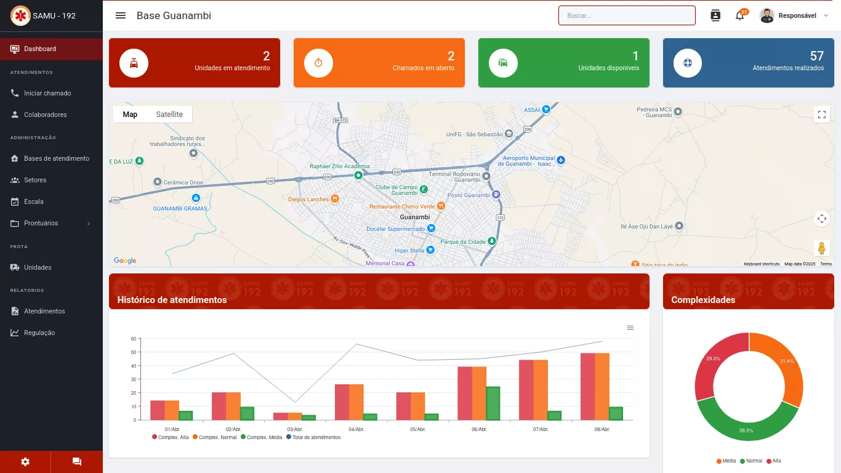Open settings gear at sidebar bottom

click(25, 462)
